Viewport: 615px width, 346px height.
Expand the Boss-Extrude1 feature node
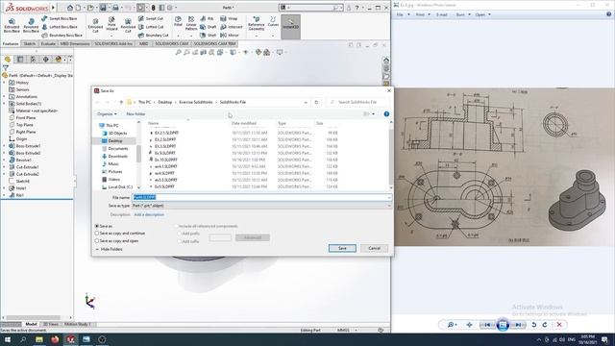(4, 146)
